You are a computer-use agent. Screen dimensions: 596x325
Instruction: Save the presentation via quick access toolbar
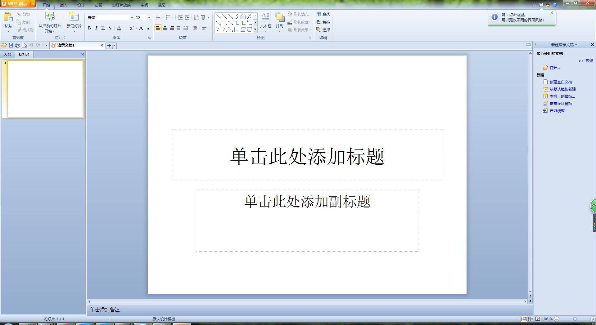pyautogui.click(x=11, y=45)
